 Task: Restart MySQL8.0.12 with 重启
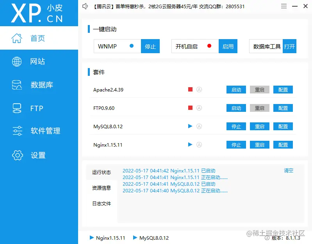259,126
